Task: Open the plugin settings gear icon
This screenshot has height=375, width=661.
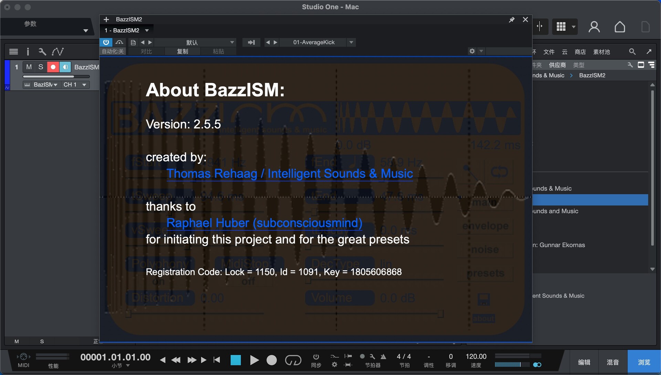Action: click(x=472, y=51)
